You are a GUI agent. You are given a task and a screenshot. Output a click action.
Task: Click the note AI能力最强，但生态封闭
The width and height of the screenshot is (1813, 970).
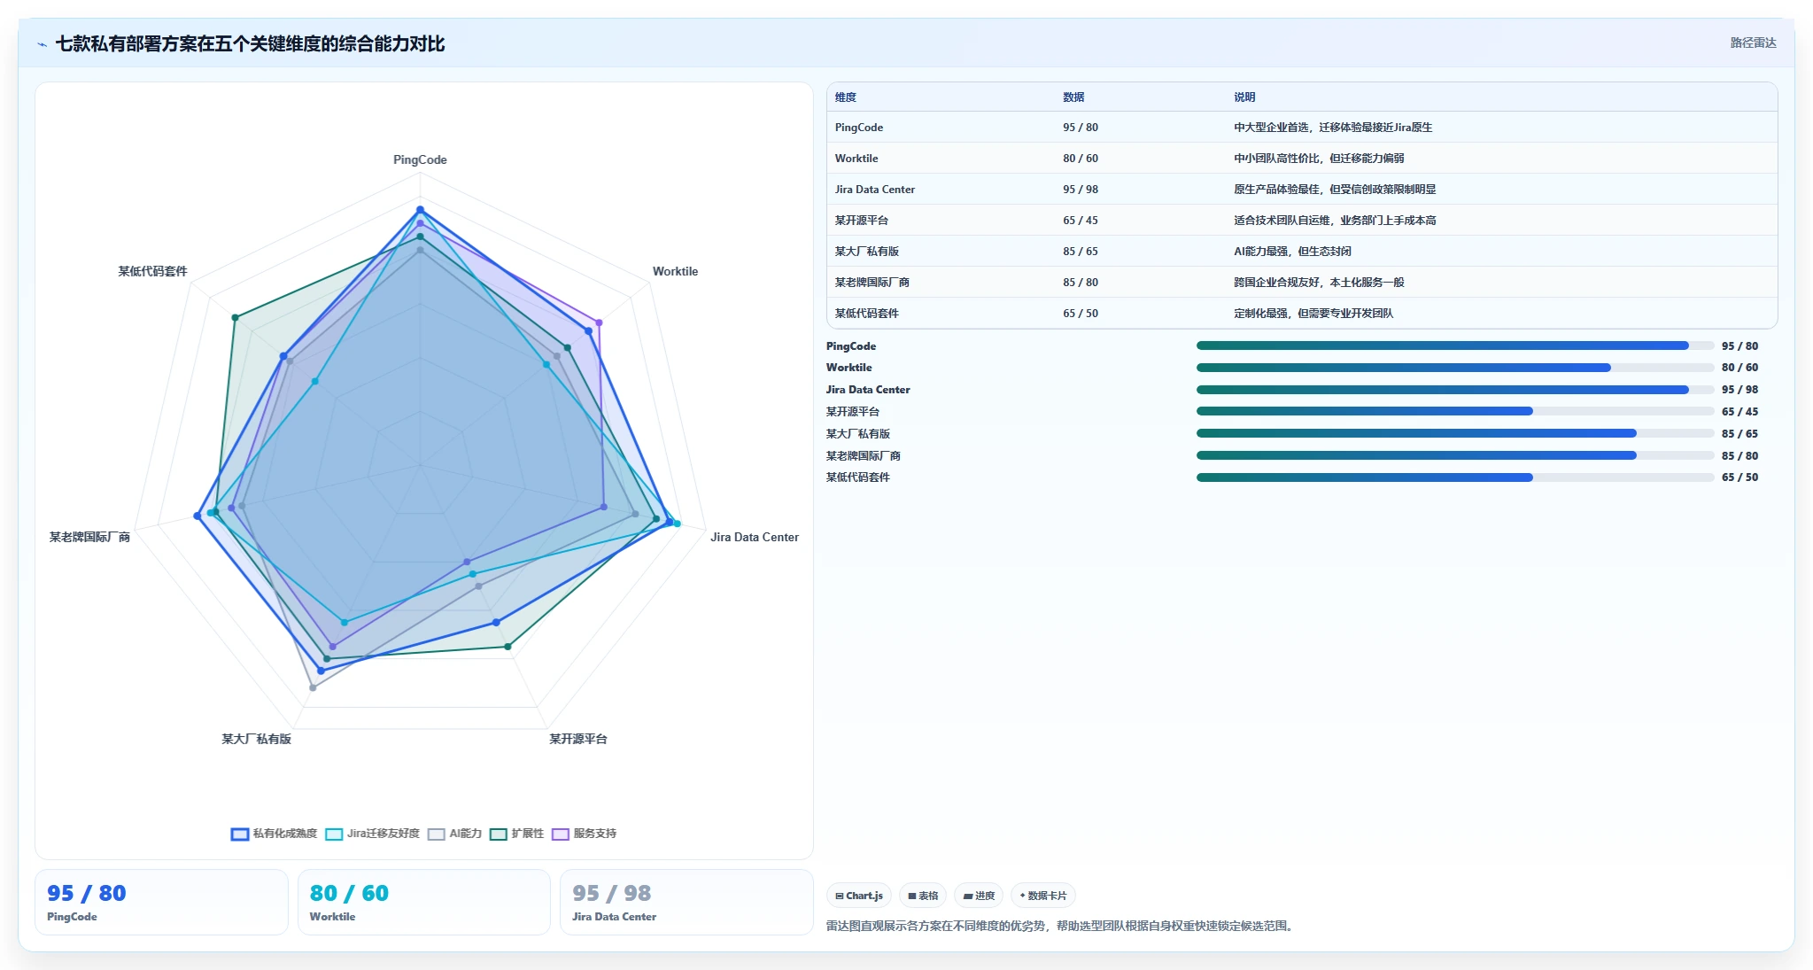1292,252
